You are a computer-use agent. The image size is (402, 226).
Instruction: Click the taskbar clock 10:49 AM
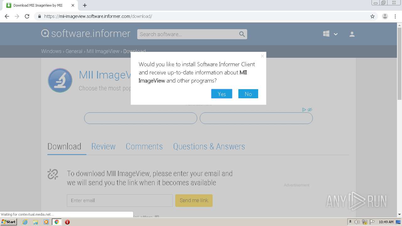[386, 222]
